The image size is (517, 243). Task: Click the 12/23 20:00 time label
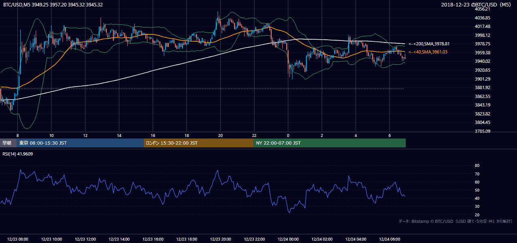tap(220, 239)
